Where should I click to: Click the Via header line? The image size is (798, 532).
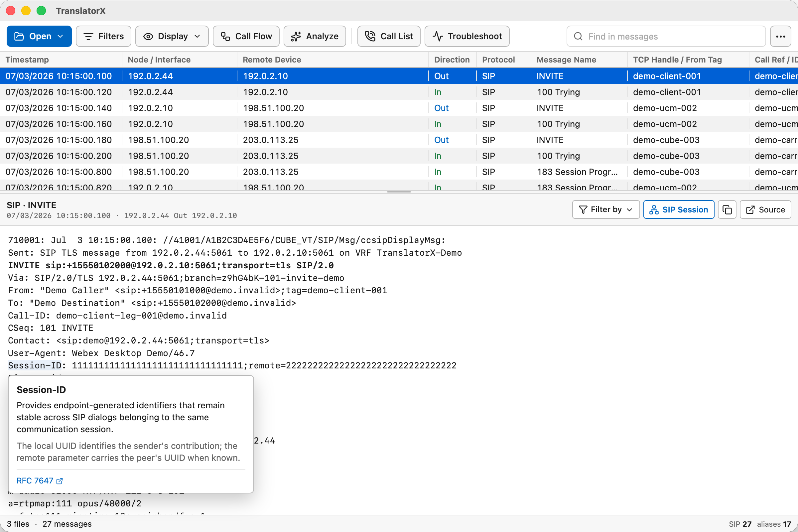(176, 278)
